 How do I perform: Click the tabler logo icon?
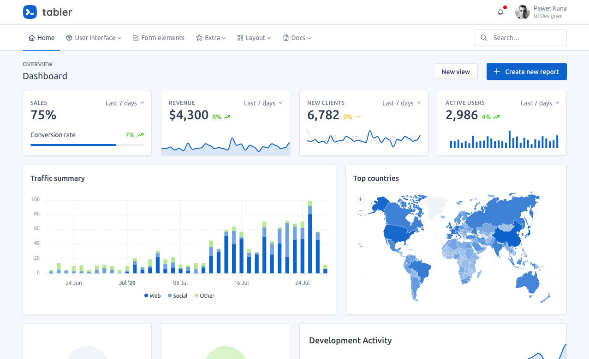pyautogui.click(x=30, y=12)
